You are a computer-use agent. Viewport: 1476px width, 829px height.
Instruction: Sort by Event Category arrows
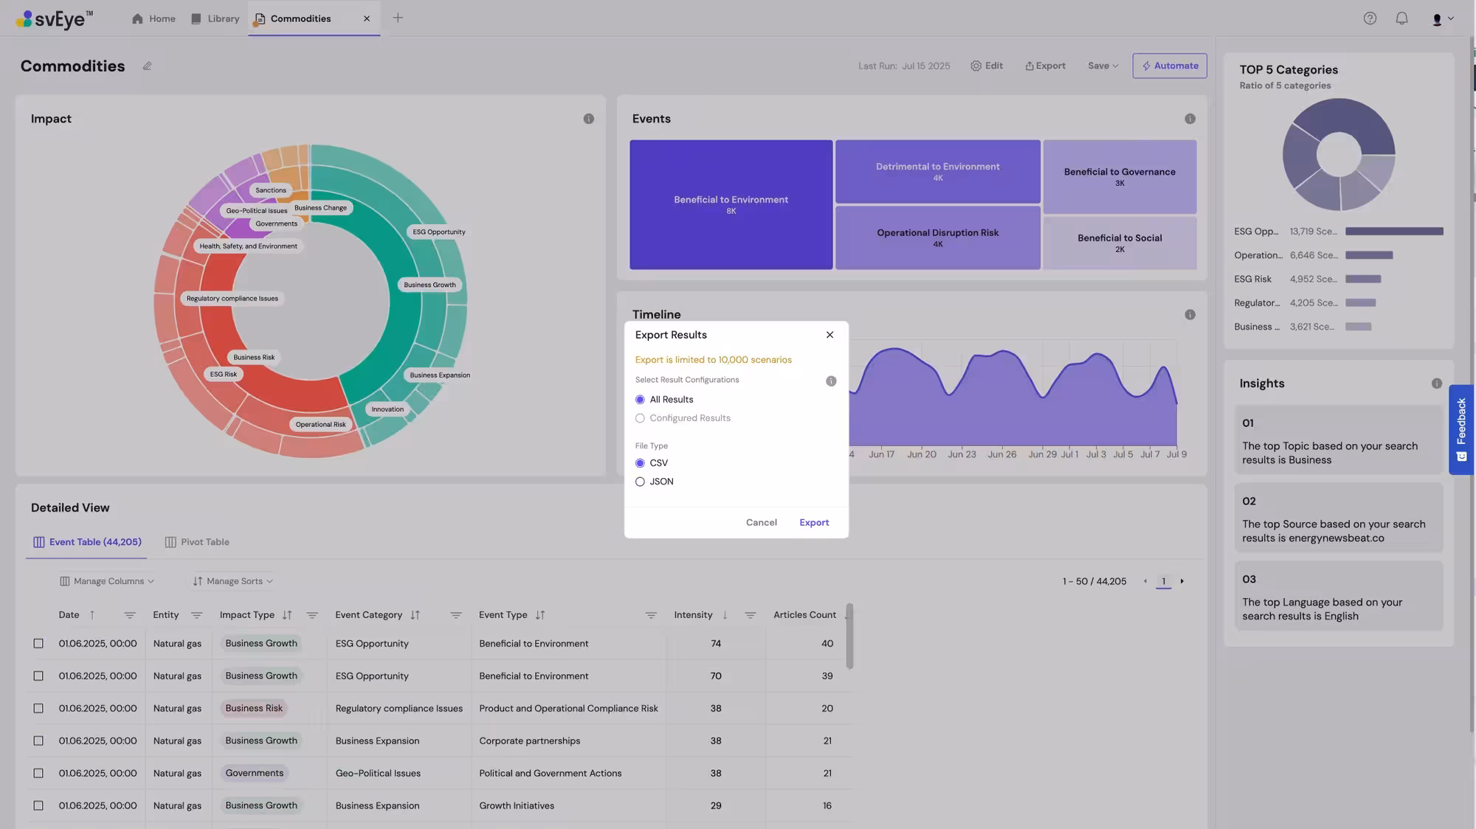[x=415, y=615]
